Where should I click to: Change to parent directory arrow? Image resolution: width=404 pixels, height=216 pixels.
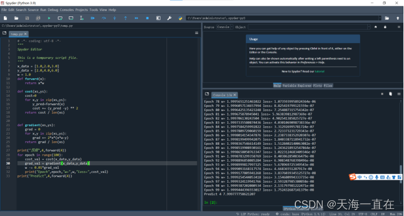coord(398,18)
